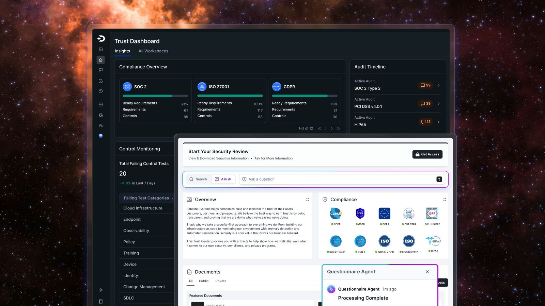Jump to last page of compliance frameworks
Viewport: 545px width, 306px height.
[x=338, y=129]
